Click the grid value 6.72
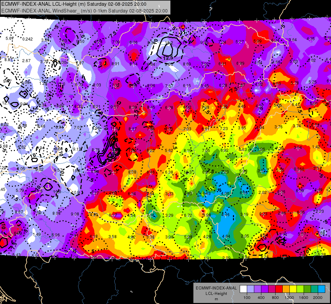The image size is (331, 304). tap(188, 216)
